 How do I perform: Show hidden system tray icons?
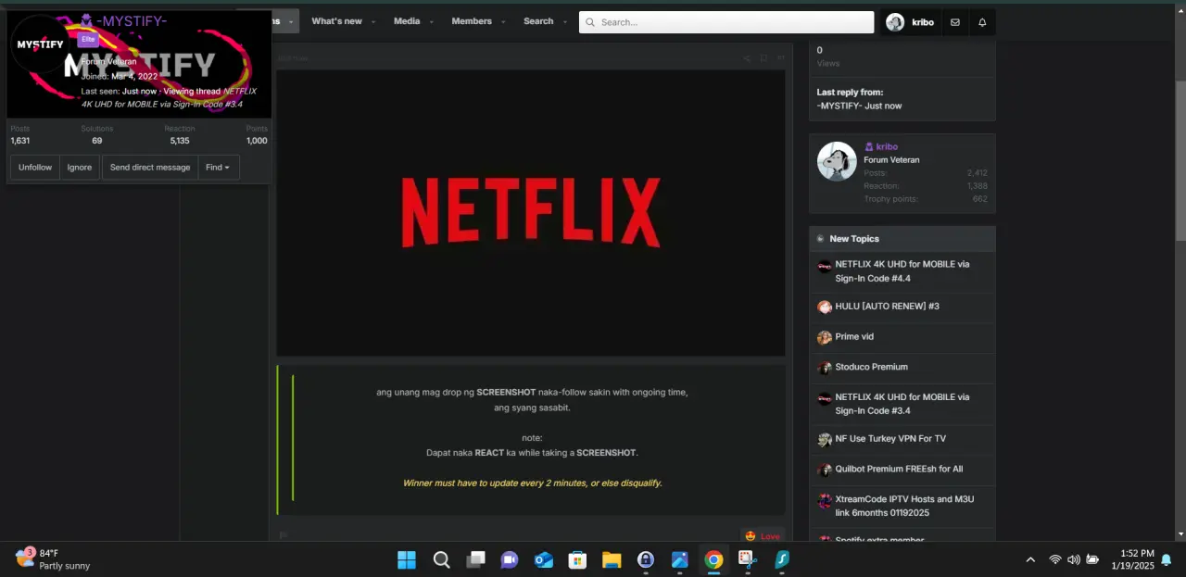[1030, 559]
